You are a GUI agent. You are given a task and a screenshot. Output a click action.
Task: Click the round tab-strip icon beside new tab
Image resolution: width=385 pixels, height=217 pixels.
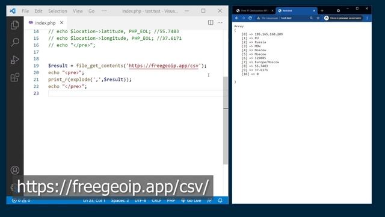pos(338,11)
